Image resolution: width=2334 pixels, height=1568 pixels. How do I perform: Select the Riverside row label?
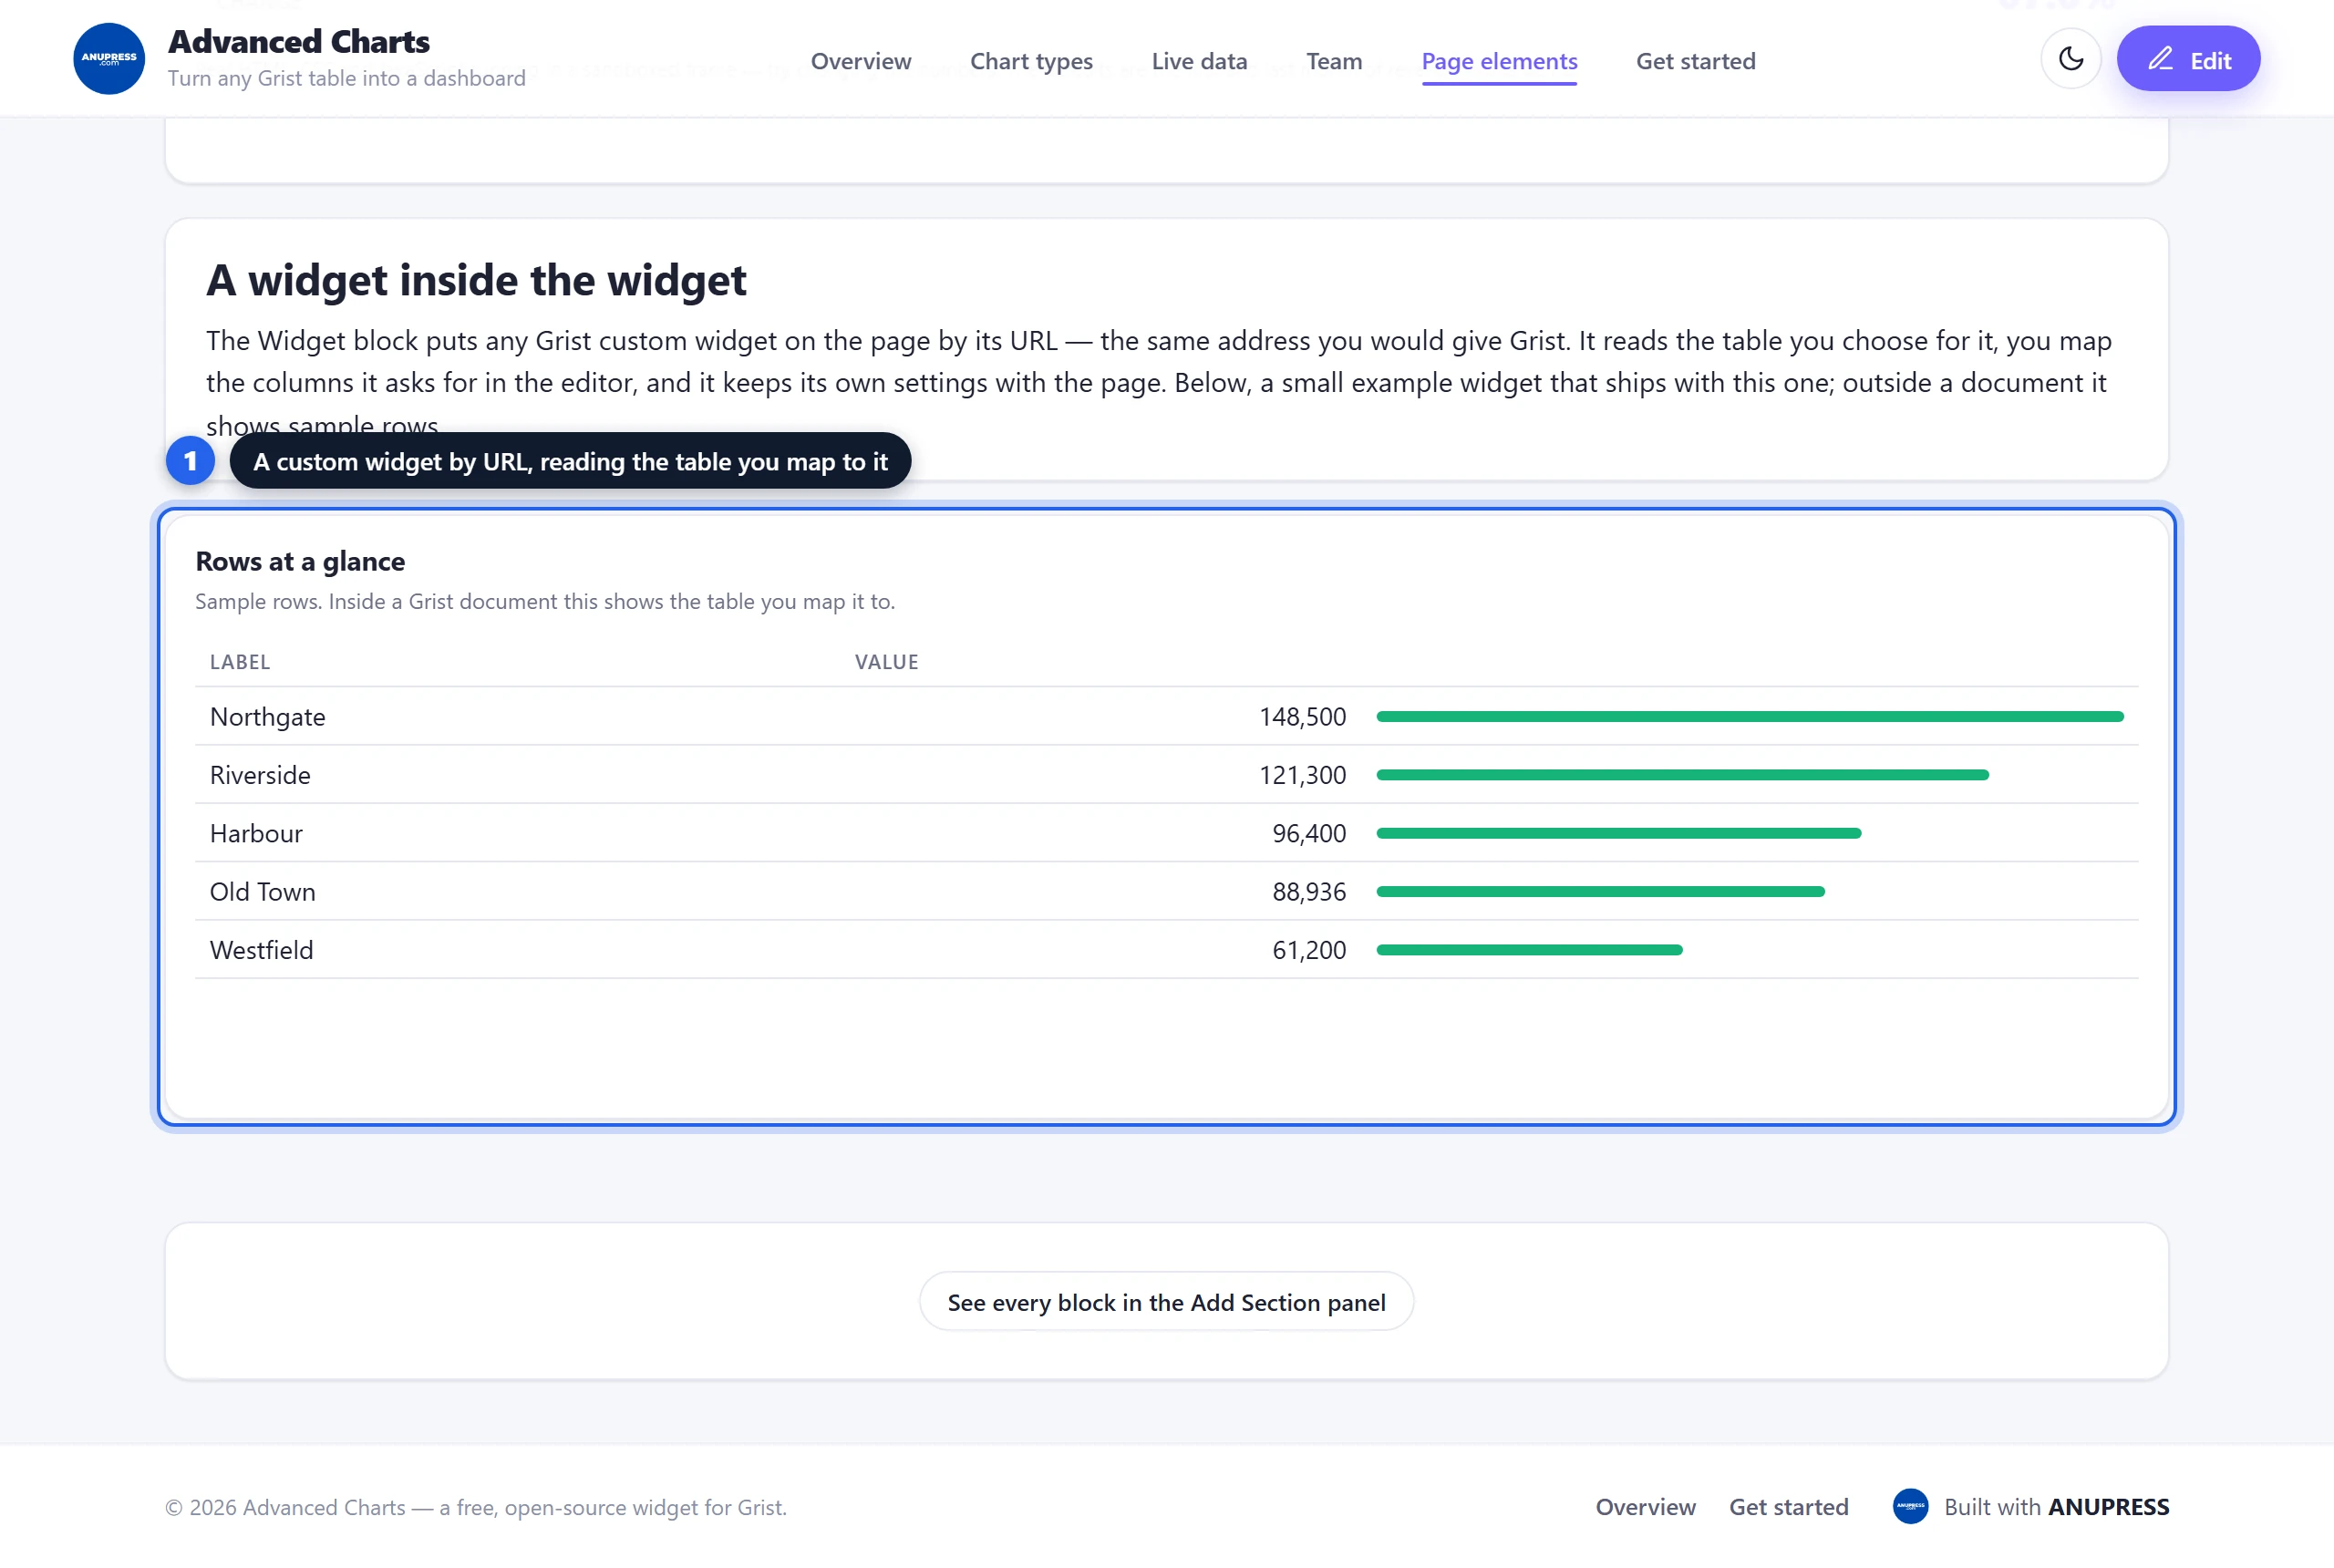pos(260,775)
